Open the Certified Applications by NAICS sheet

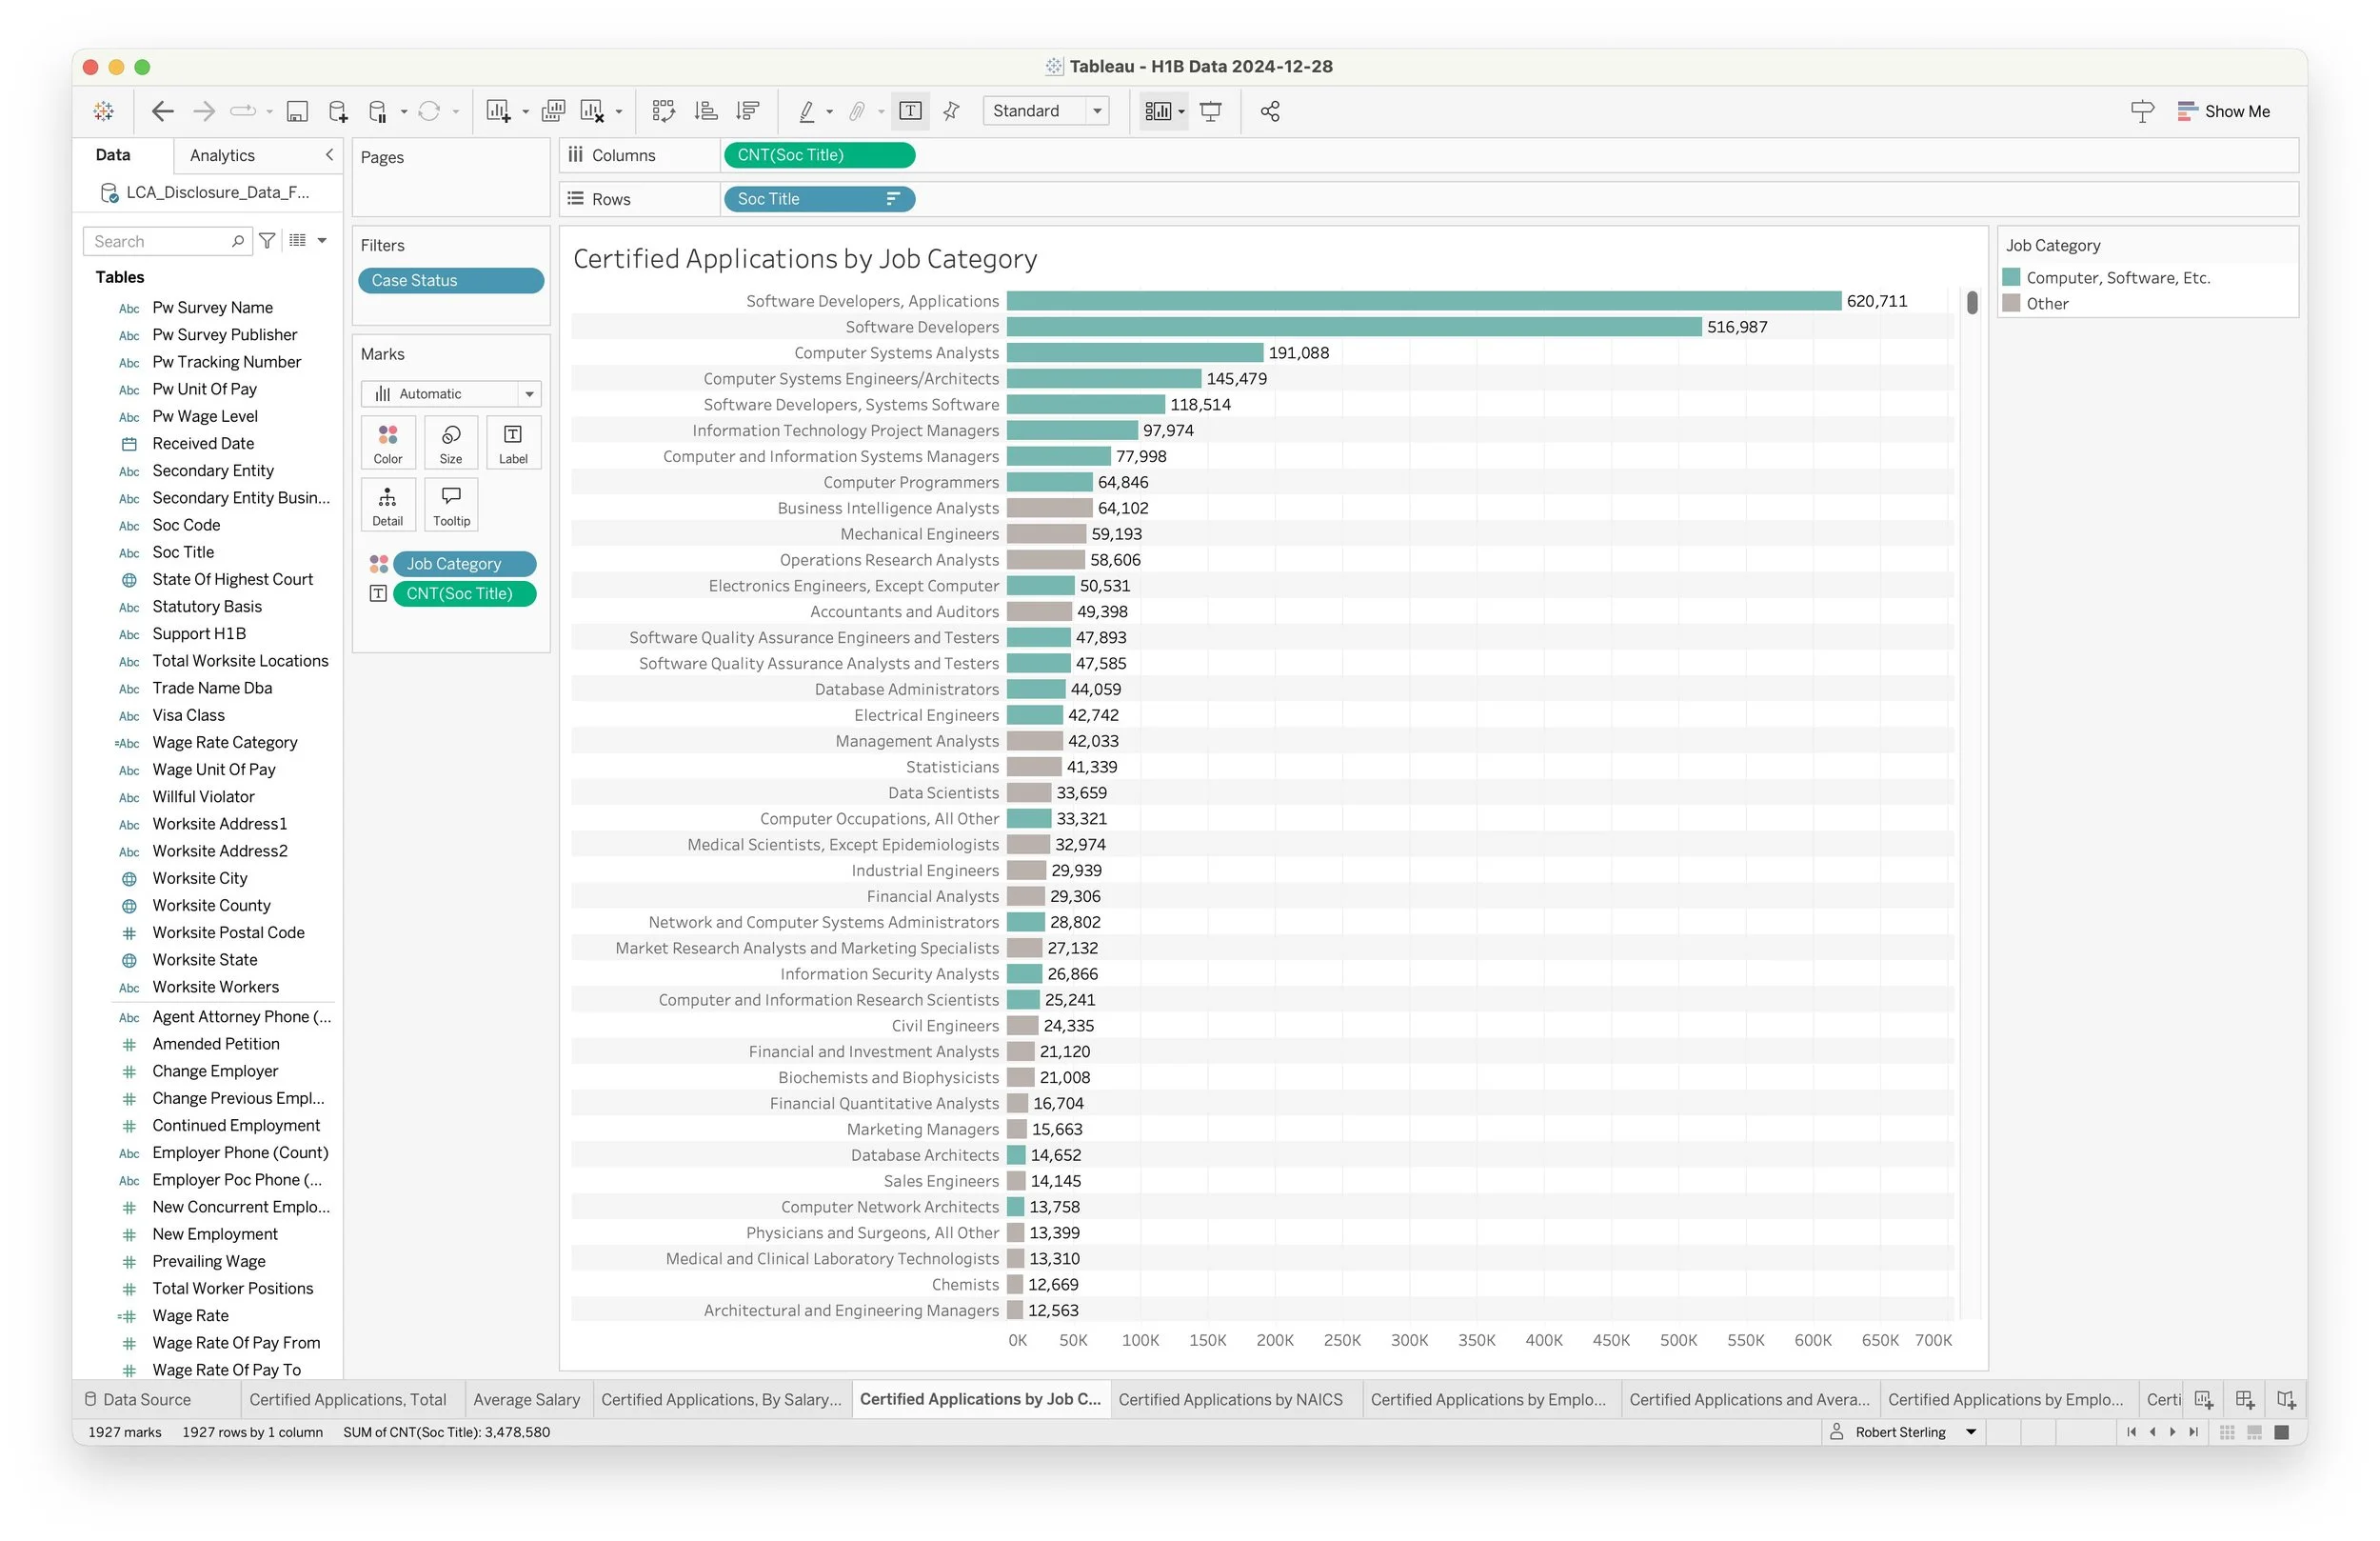(1230, 1399)
